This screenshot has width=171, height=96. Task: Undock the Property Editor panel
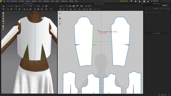point(170,33)
